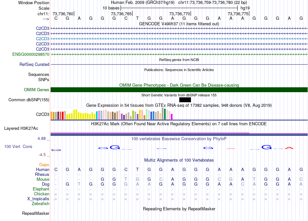This screenshot has width=308, height=221.
Task: Click the dark green bar in GTEx chart
Action: [x=165, y=114]
